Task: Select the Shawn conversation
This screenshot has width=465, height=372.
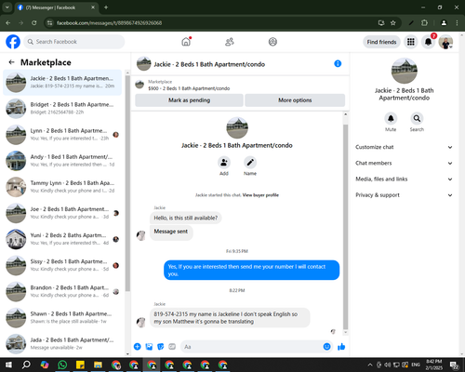Action: coord(62,317)
